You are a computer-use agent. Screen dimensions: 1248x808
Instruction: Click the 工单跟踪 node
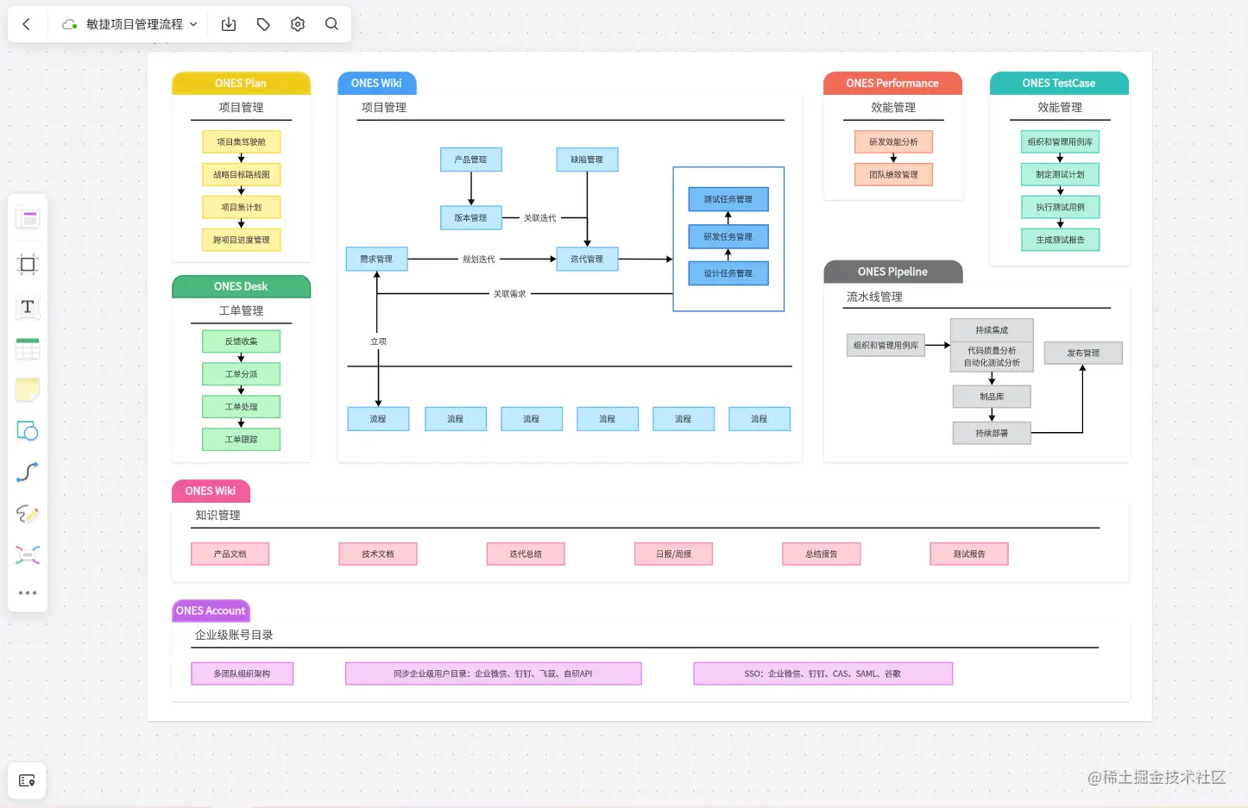point(241,440)
